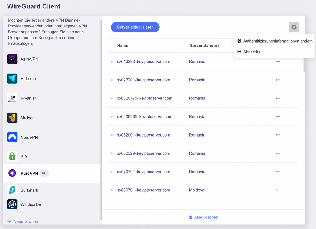
Task: Click the server list scrollbar thumb
Action: tap(304, 65)
